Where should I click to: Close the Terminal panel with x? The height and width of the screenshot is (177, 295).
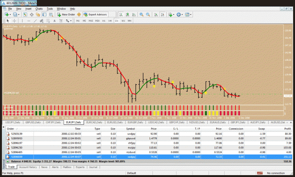tap(3, 127)
